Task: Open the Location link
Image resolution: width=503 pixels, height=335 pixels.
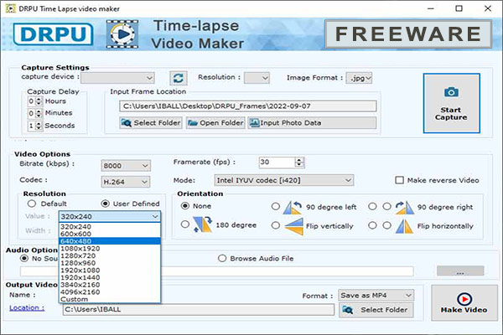Action: 27,307
